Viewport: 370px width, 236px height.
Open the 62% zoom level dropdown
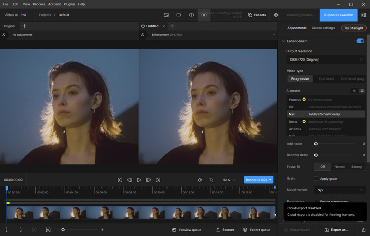click(x=229, y=180)
